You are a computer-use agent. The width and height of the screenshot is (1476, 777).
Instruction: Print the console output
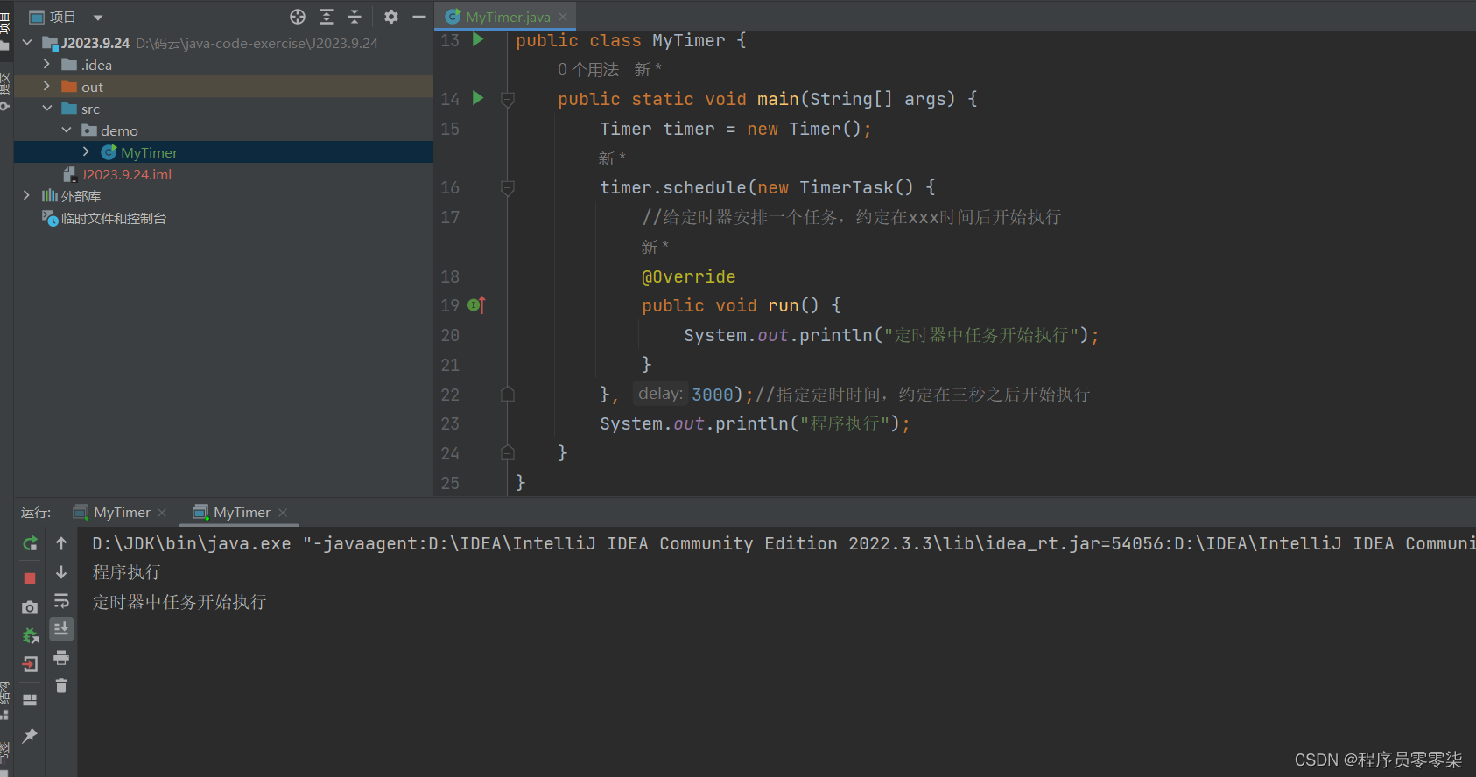tap(61, 657)
